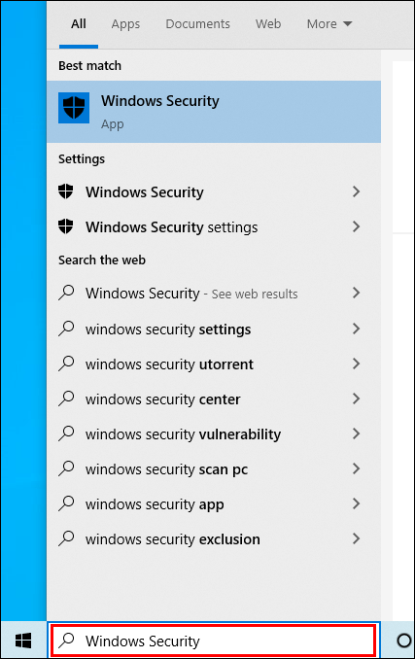Image resolution: width=415 pixels, height=659 pixels.
Task: Switch to the Apps search tab
Action: click(x=125, y=24)
